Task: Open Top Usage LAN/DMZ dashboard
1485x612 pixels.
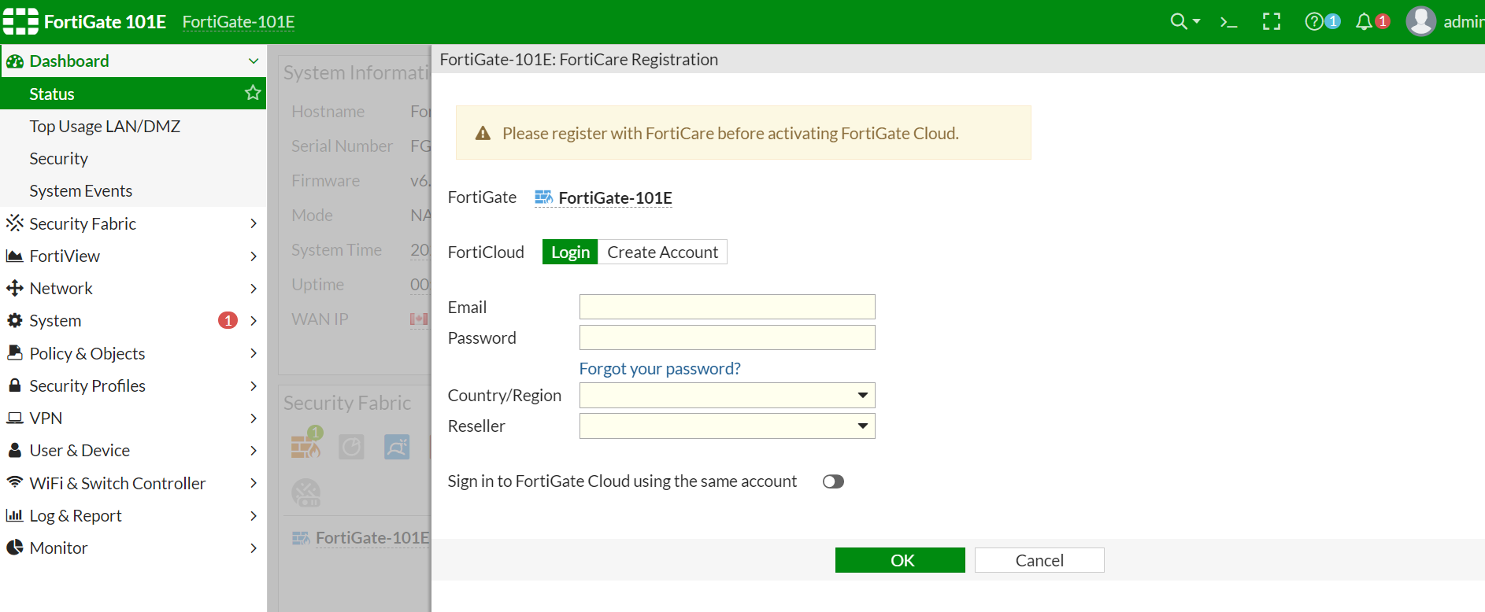Action: tap(105, 126)
